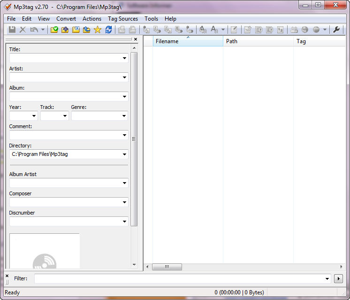Click the tag panel scroll down arrow
Image resolution: width=350 pixels, height=300 pixels.
(134, 265)
